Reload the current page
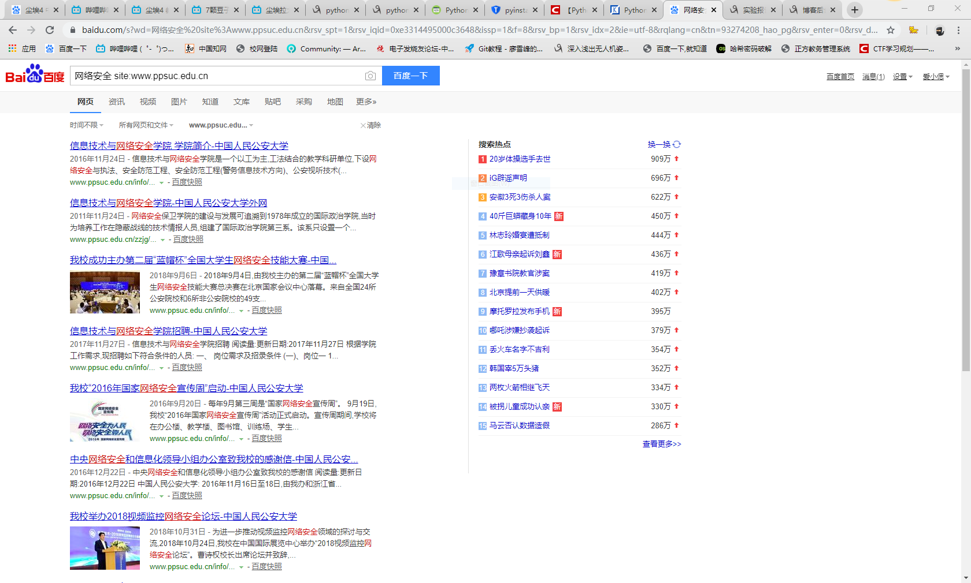 (x=50, y=30)
